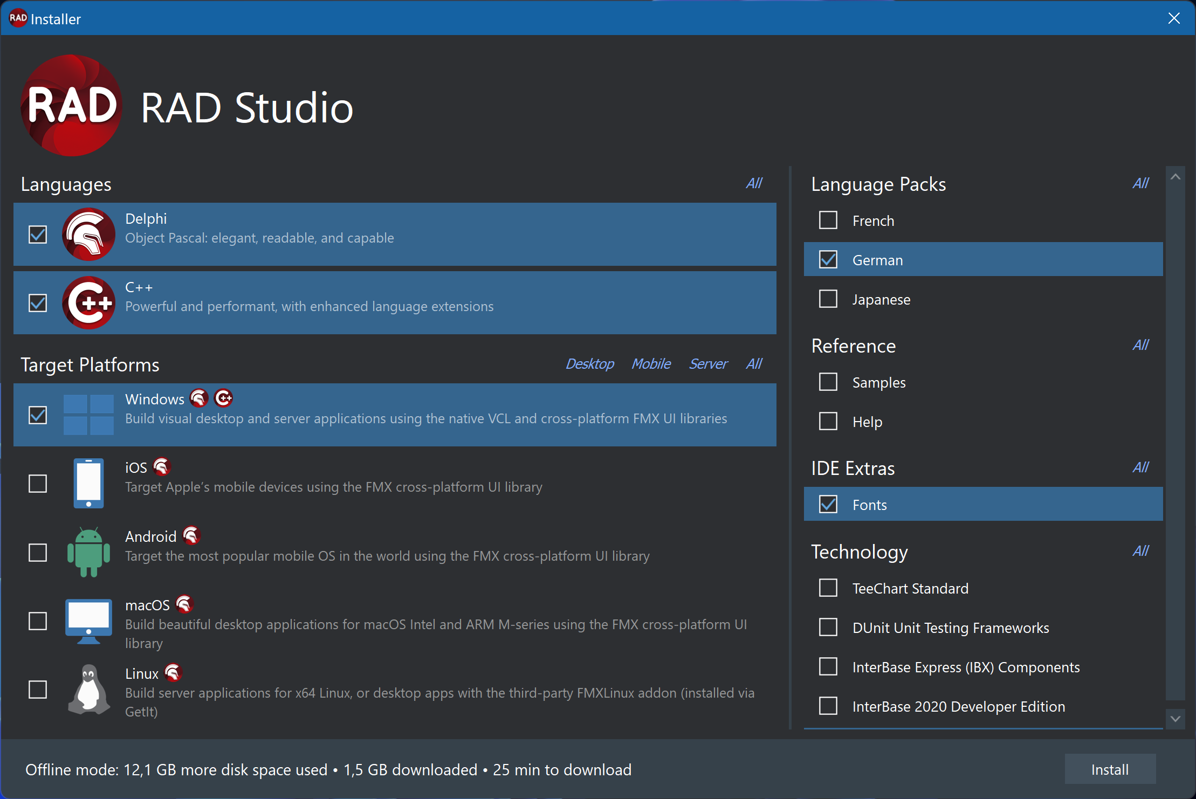Select All IDE Extras link

(1140, 467)
